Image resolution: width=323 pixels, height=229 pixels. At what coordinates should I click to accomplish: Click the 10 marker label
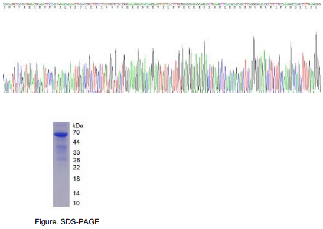[76, 203]
